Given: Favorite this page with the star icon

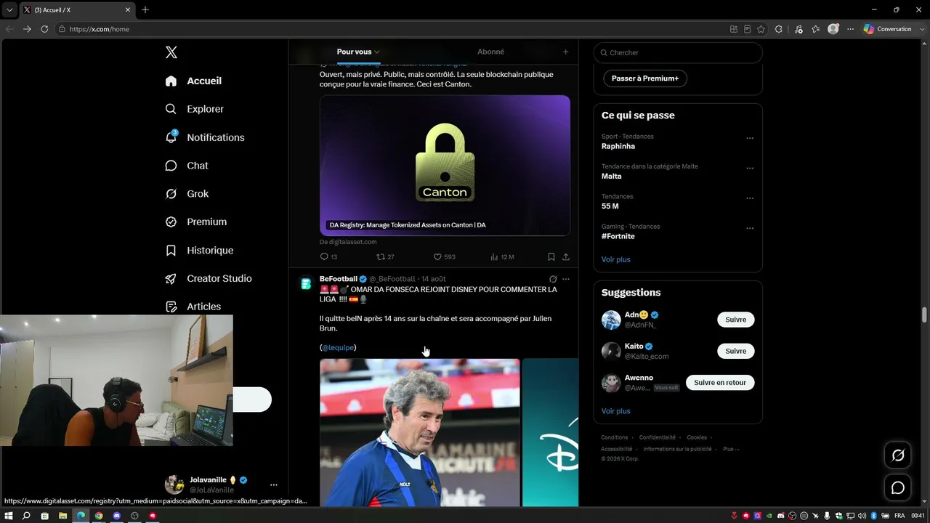Looking at the screenshot, I should pos(761,29).
